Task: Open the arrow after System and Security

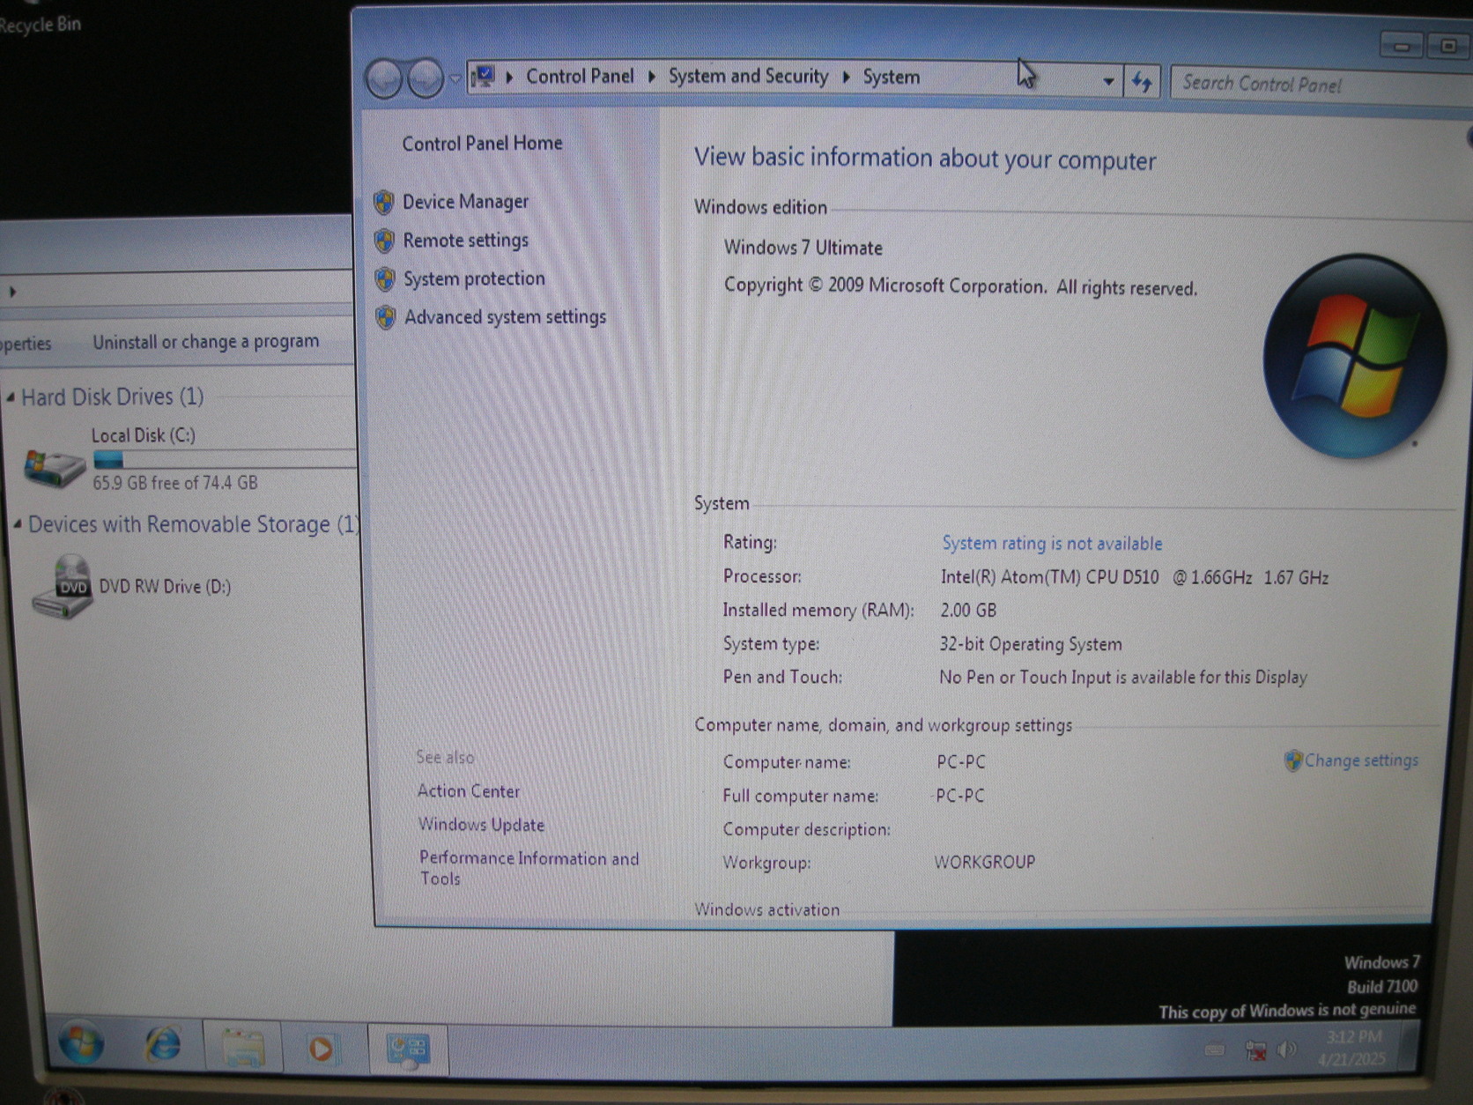Action: click(846, 77)
